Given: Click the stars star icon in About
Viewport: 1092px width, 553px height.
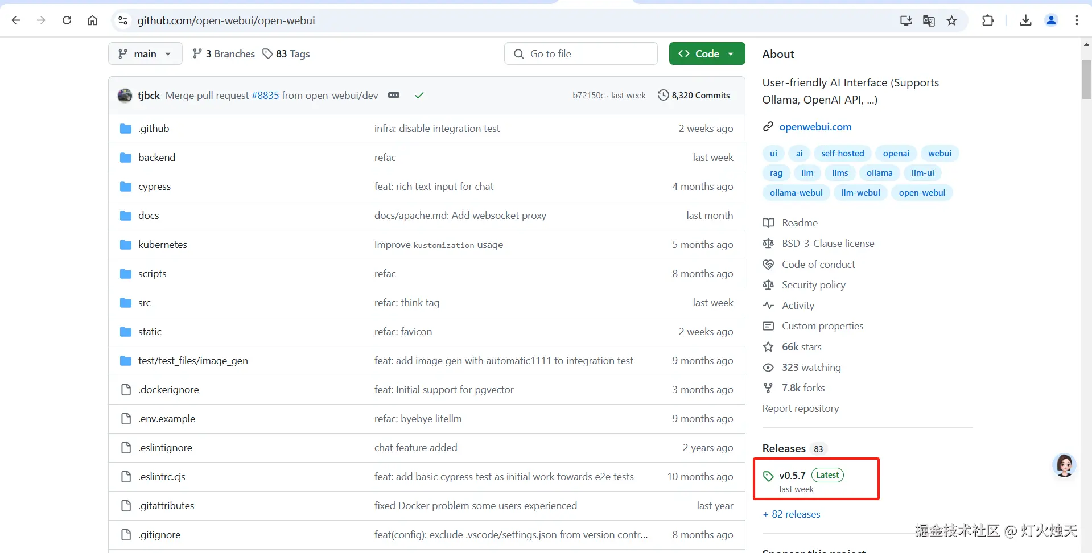Looking at the screenshot, I should tap(768, 347).
